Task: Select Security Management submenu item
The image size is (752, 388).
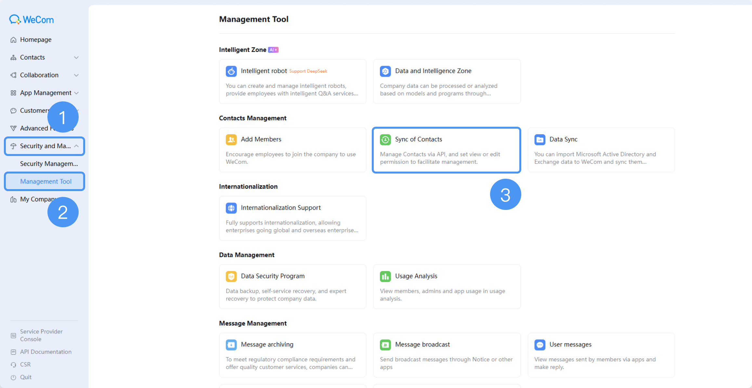Action: click(49, 164)
